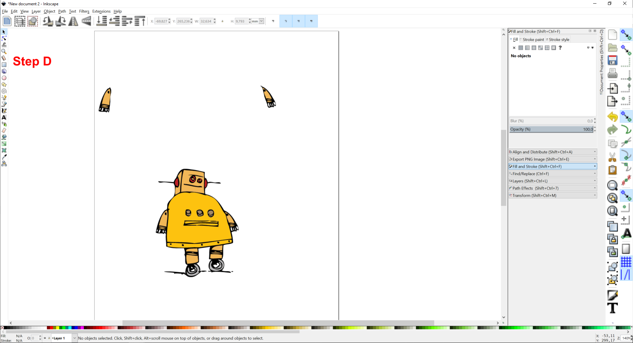
Task: Raise the selection to top
Action: point(140,21)
